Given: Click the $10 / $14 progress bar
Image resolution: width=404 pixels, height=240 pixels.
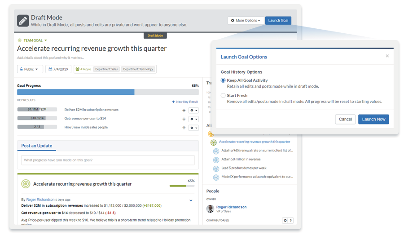Looking at the screenshot, I should [x=37, y=118].
